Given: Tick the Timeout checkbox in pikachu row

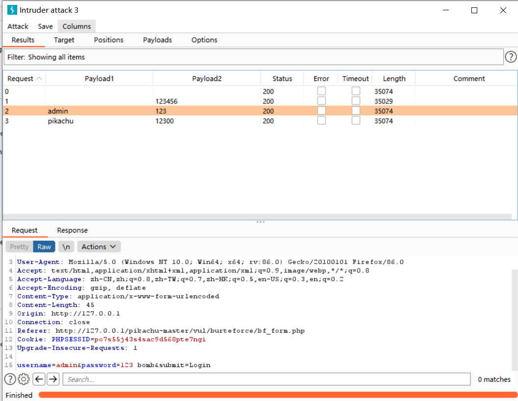Looking at the screenshot, I should coord(356,121).
